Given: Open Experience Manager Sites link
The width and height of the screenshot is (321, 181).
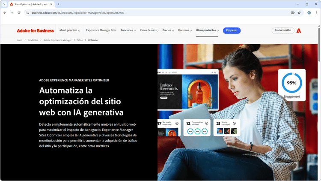Looking at the screenshot, I should [101, 30].
